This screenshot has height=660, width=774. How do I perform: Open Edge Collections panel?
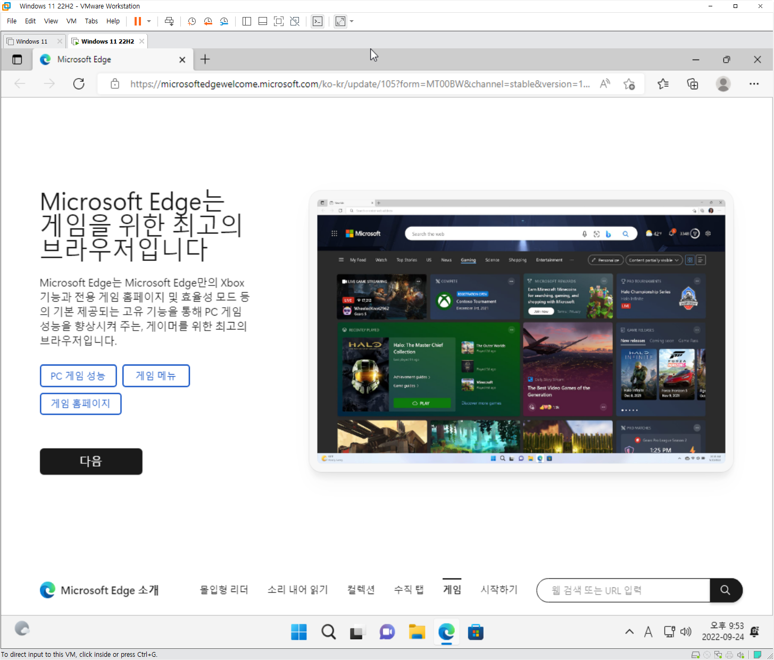coord(693,84)
